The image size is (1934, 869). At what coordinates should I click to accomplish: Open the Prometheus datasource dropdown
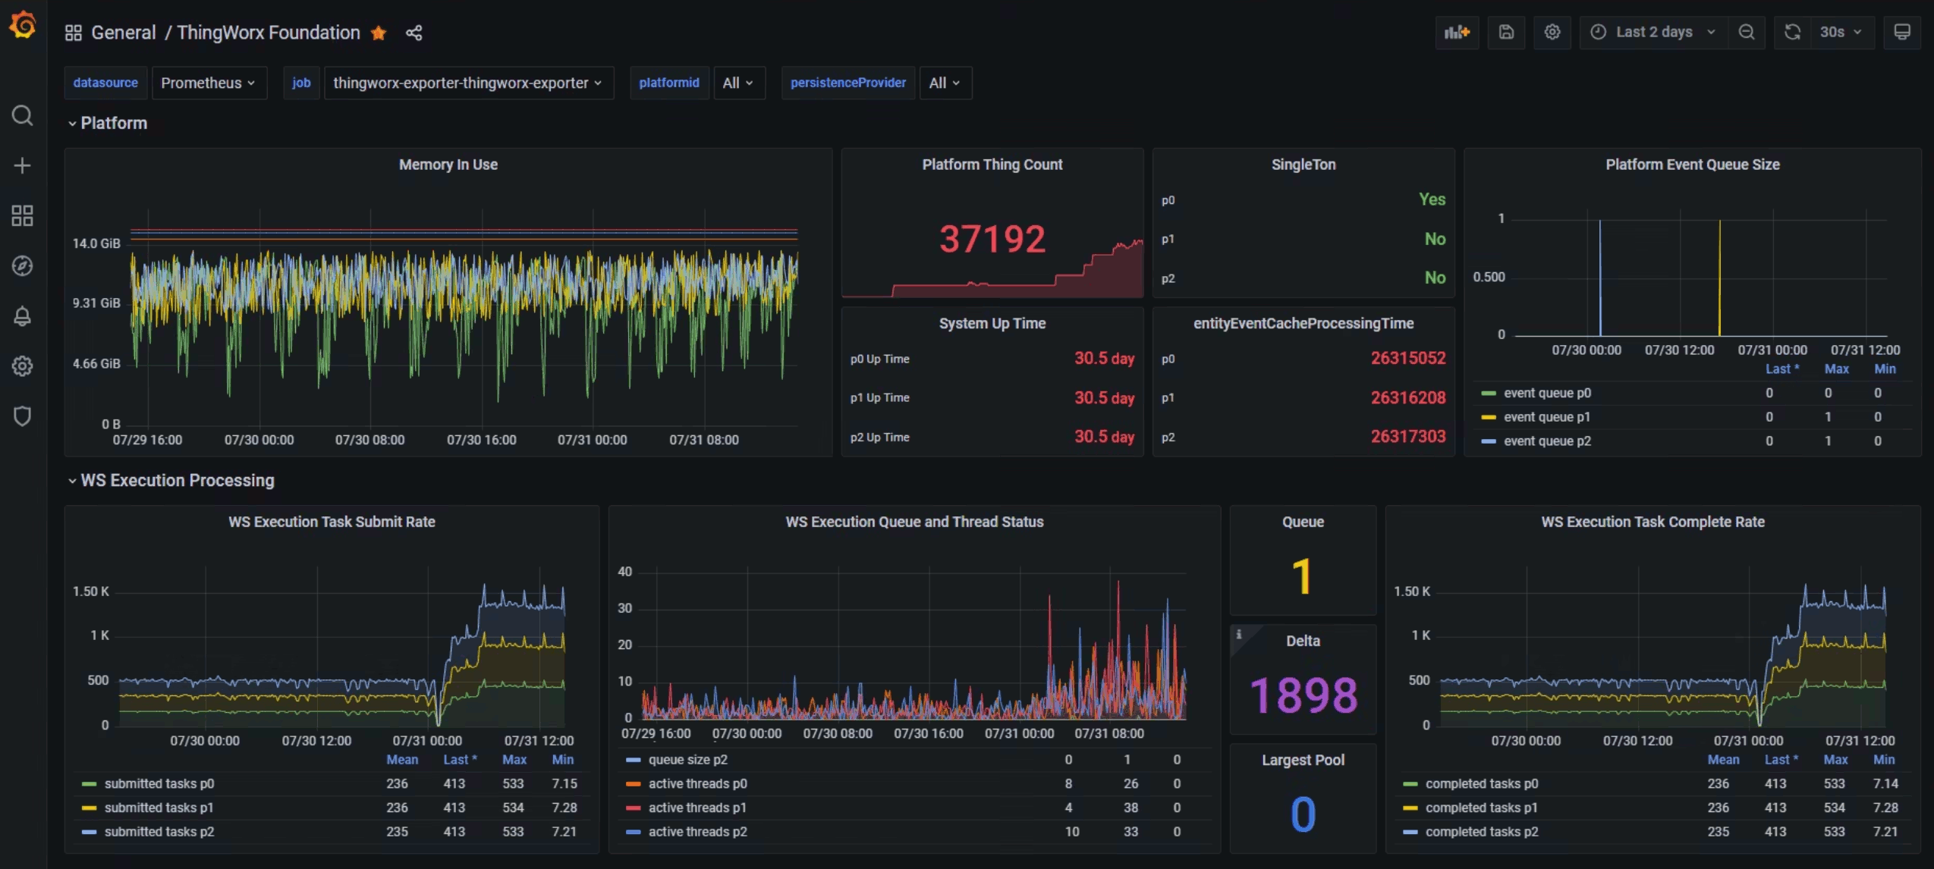click(x=208, y=83)
